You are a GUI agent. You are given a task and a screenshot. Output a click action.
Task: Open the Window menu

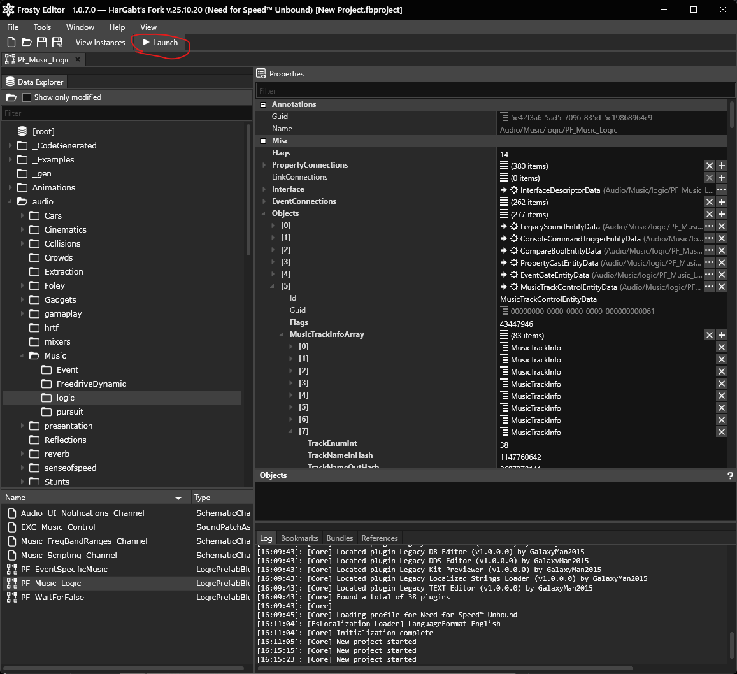click(80, 27)
